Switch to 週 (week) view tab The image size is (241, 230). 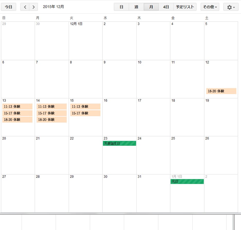click(x=136, y=7)
